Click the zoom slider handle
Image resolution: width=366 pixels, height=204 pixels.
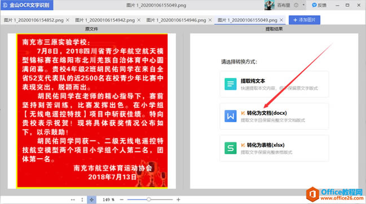pyautogui.click(x=149, y=199)
